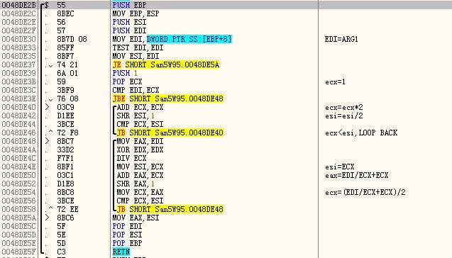
Task: Select the POP ECX instruction
Action: coord(127,82)
